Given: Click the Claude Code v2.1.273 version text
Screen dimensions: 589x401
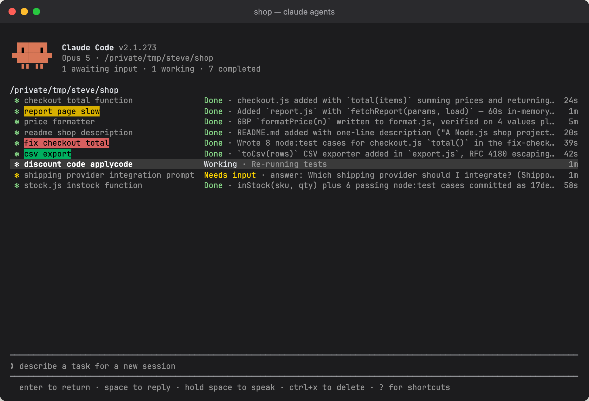Looking at the screenshot, I should 109,48.
